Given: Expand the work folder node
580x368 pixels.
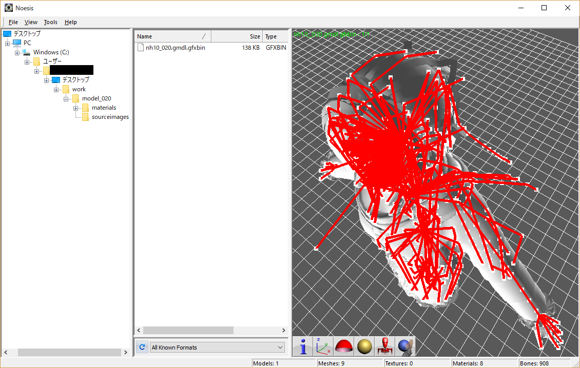Looking at the screenshot, I should coord(56,90).
